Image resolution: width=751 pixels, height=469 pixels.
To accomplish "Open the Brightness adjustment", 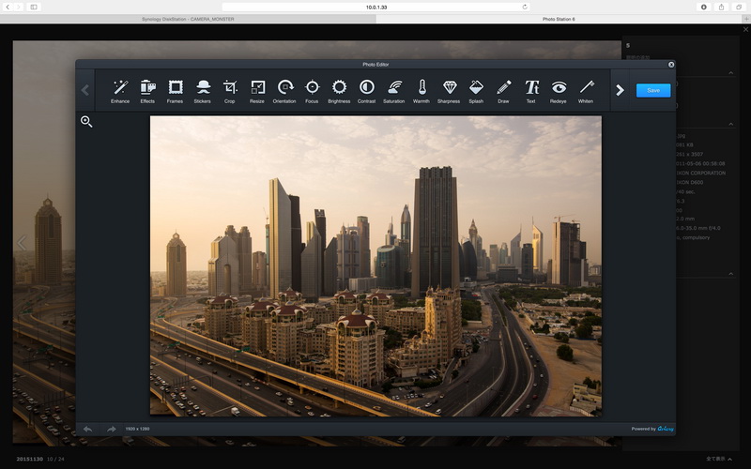I will tap(339, 91).
